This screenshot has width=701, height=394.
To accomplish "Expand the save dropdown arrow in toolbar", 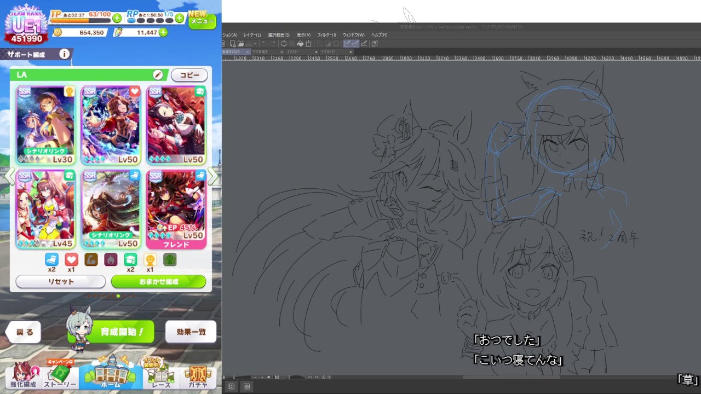I will click(255, 44).
